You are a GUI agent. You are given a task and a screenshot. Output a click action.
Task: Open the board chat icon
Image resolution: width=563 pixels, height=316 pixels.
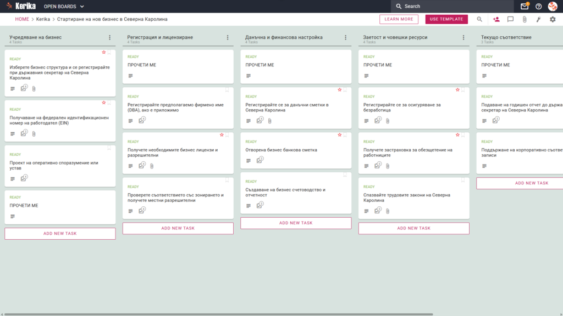[510, 19]
